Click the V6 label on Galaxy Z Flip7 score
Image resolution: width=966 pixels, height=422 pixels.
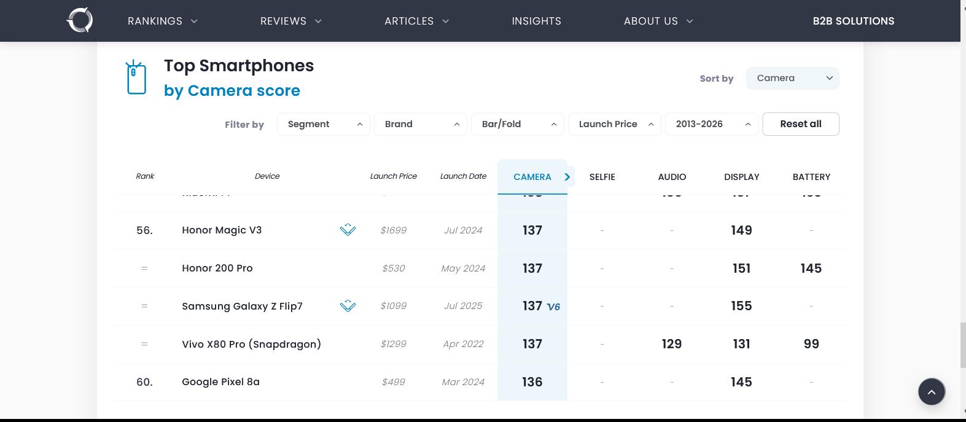click(553, 307)
